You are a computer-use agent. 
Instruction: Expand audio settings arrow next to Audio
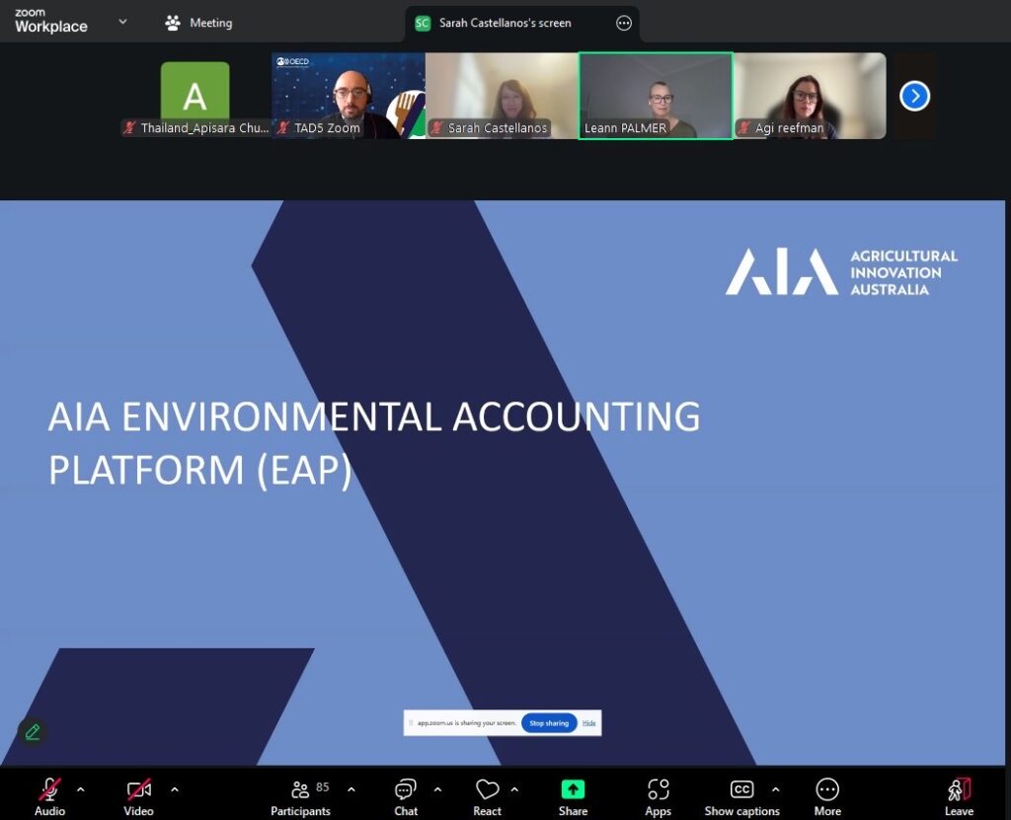point(81,789)
